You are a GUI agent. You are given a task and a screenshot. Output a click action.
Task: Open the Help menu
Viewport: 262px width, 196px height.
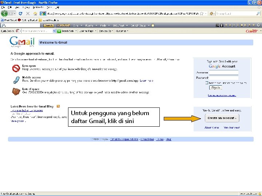(57, 7)
